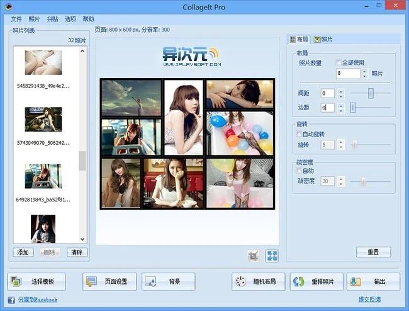The height and width of the screenshot is (311, 409).
Task: Open the 拼贴 menu
Action: click(52, 19)
